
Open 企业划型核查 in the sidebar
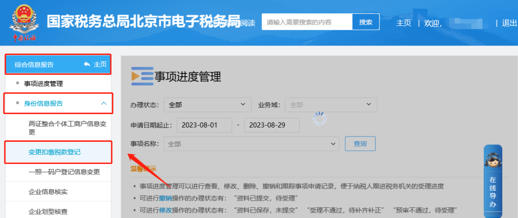tap(48, 211)
